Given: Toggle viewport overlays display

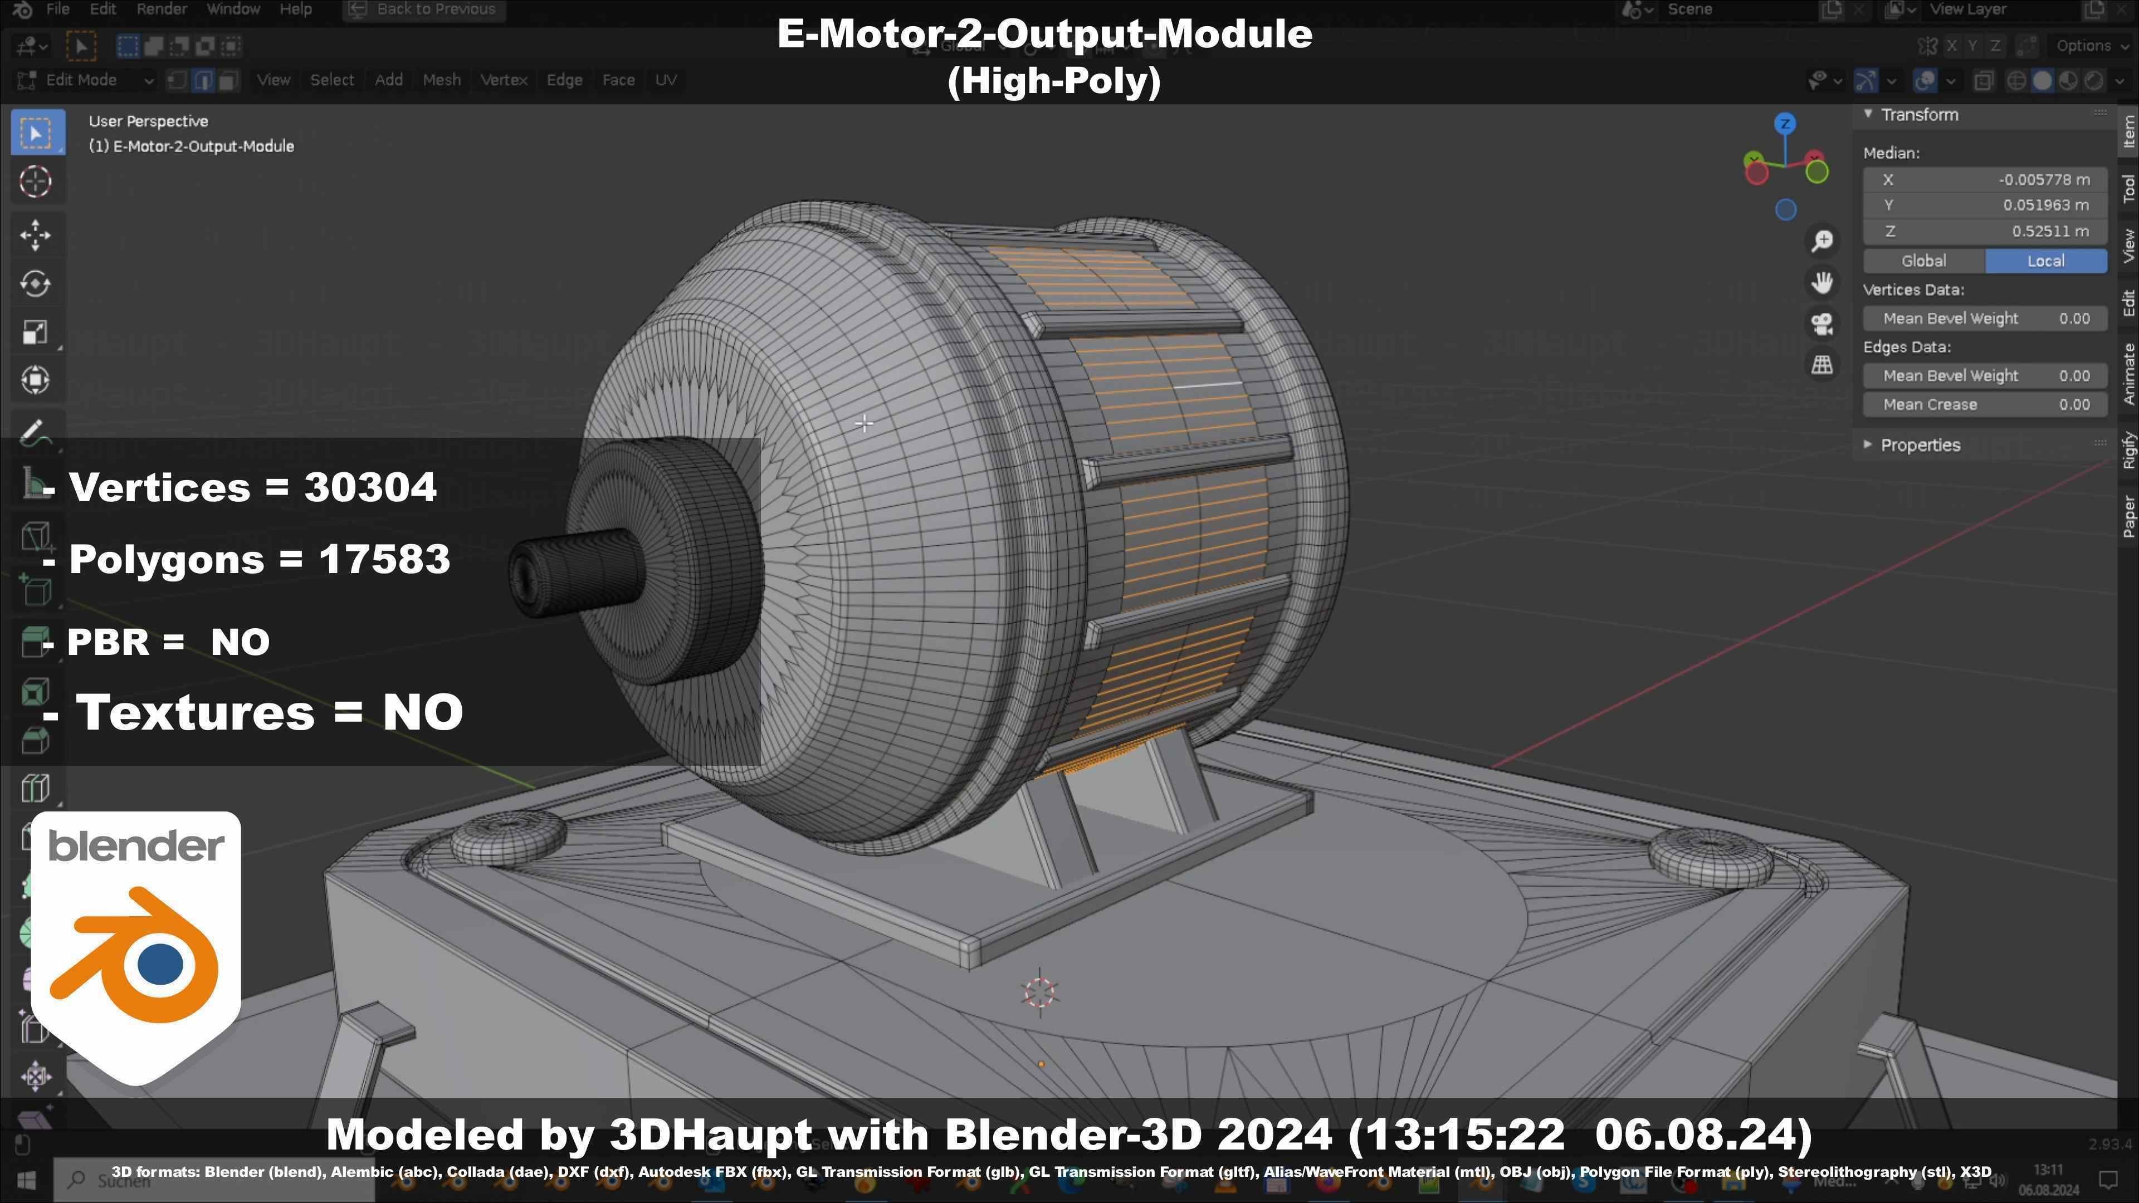Looking at the screenshot, I should pyautogui.click(x=1925, y=81).
